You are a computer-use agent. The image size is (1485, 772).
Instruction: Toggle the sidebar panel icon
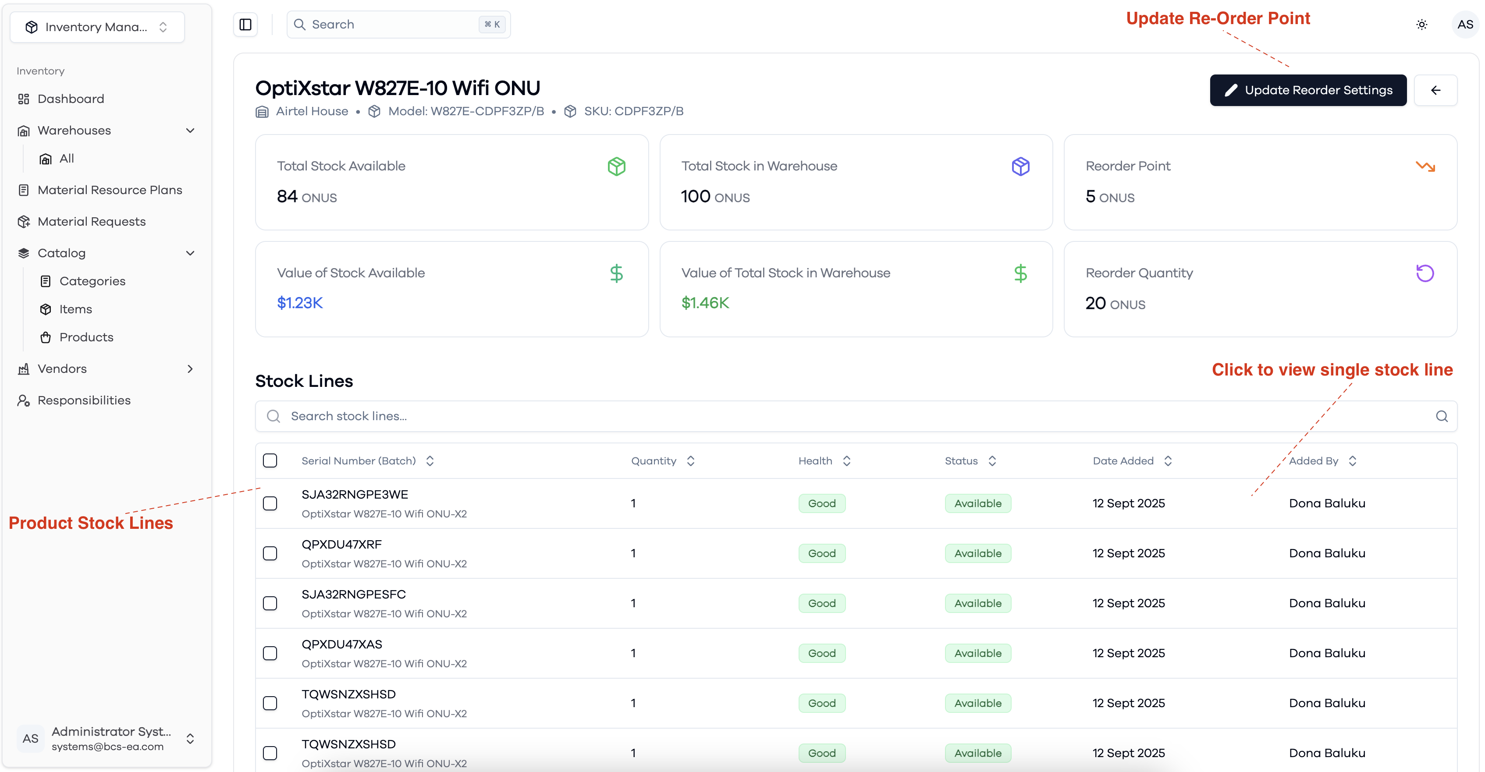[x=245, y=24]
